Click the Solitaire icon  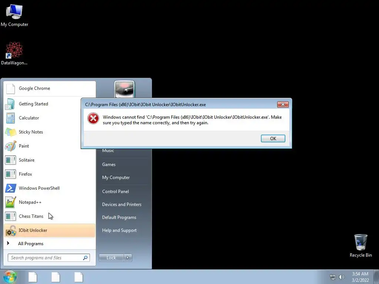pyautogui.click(x=10, y=160)
